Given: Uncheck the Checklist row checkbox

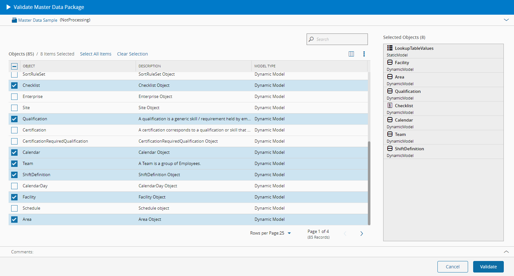Looking at the screenshot, I should point(14,86).
